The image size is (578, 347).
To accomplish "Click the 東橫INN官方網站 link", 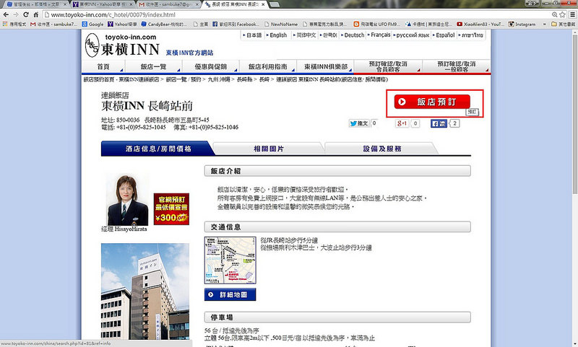I will pyautogui.click(x=189, y=53).
